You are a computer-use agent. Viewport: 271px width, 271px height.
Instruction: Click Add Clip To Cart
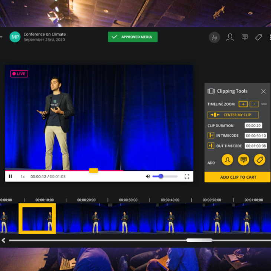[x=237, y=177]
